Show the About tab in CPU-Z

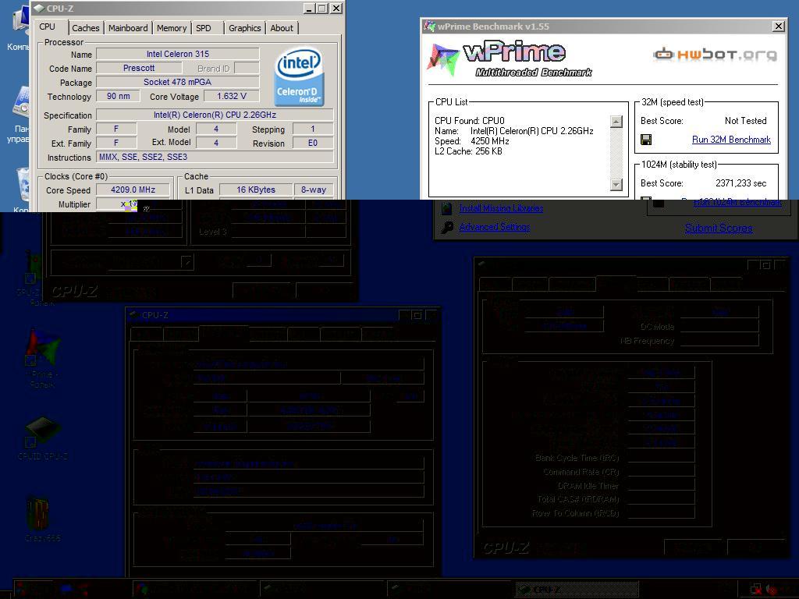pyautogui.click(x=282, y=28)
